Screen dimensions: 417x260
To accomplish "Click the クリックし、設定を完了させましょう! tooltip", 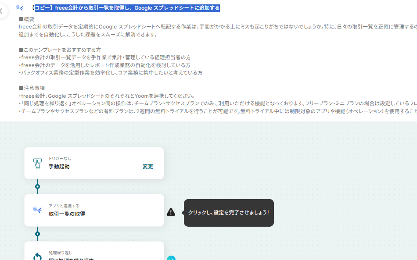I will pos(229,213).
